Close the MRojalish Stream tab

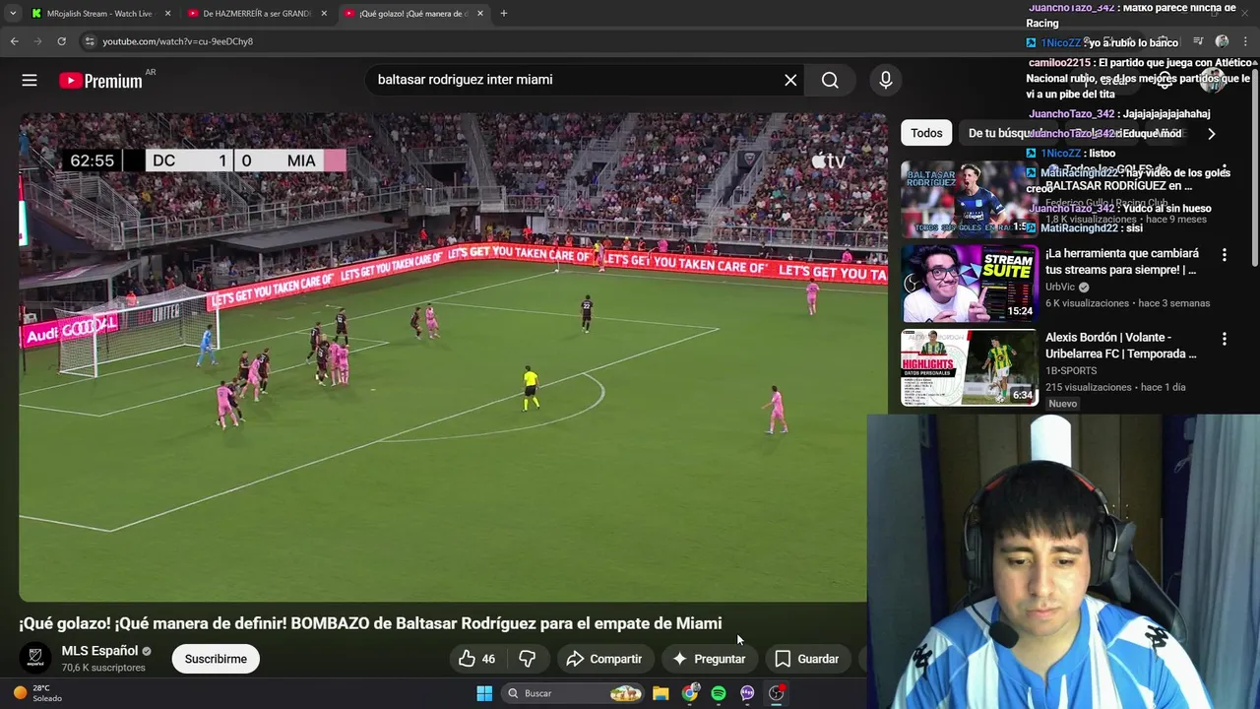(x=167, y=14)
